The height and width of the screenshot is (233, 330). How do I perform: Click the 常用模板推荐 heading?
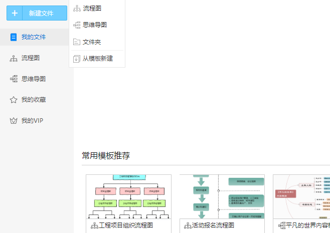[x=106, y=156]
